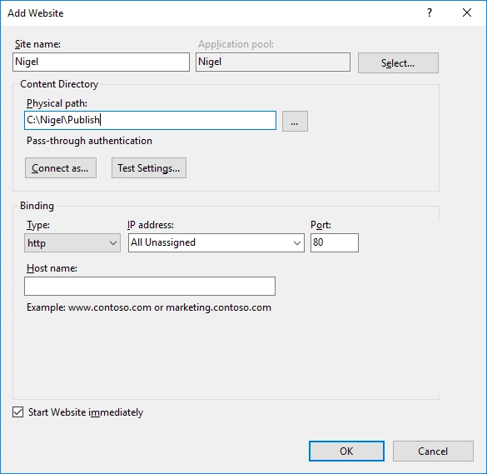
Task: Focus the empty Host name field
Action: 150,286
